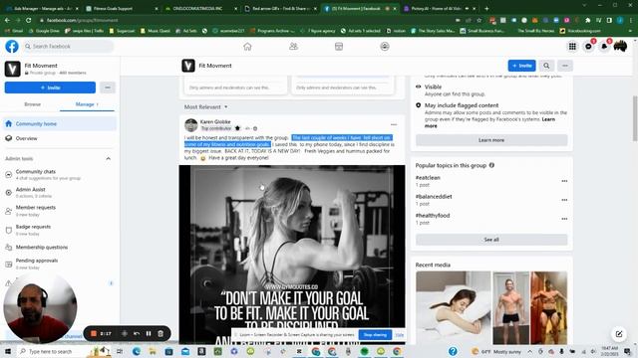Open the profile account avatar
The width and height of the screenshot is (638, 358).
tap(620, 47)
